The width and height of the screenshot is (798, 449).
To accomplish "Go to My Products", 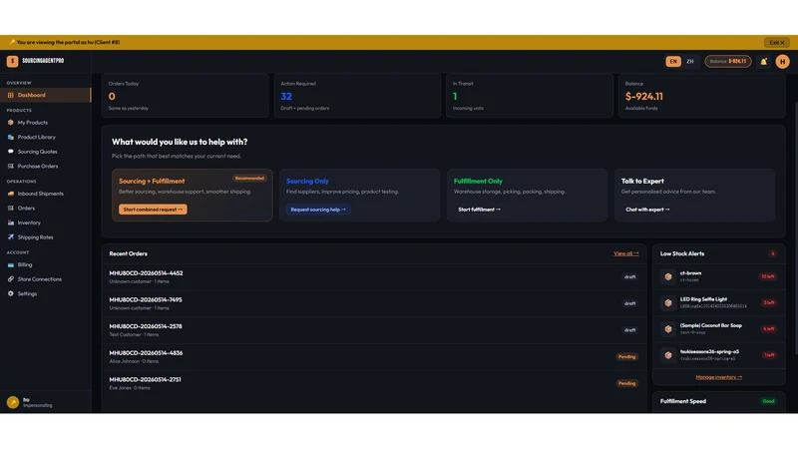I will point(45,123).
